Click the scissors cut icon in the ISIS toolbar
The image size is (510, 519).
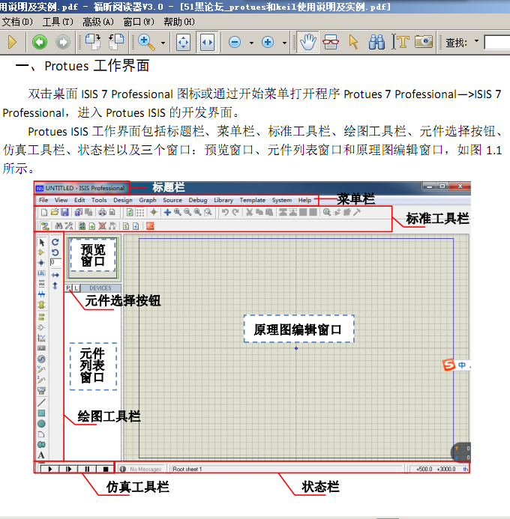(x=250, y=212)
